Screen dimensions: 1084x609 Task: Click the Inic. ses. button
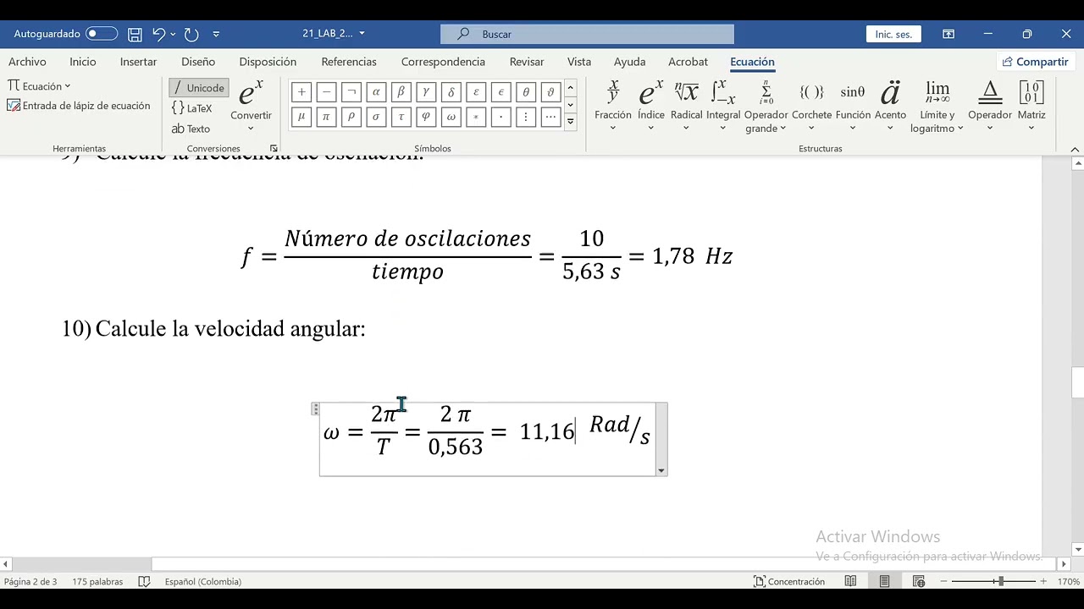(x=893, y=34)
